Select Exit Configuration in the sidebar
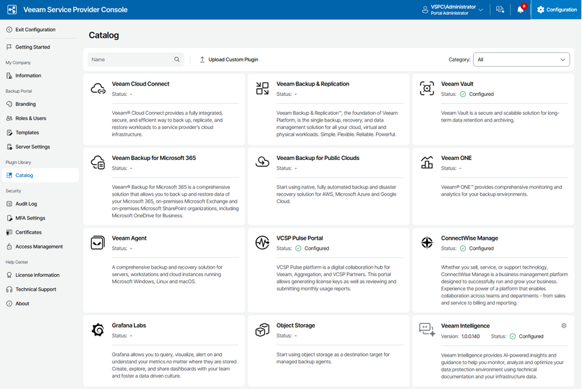582x389 pixels. click(35, 30)
